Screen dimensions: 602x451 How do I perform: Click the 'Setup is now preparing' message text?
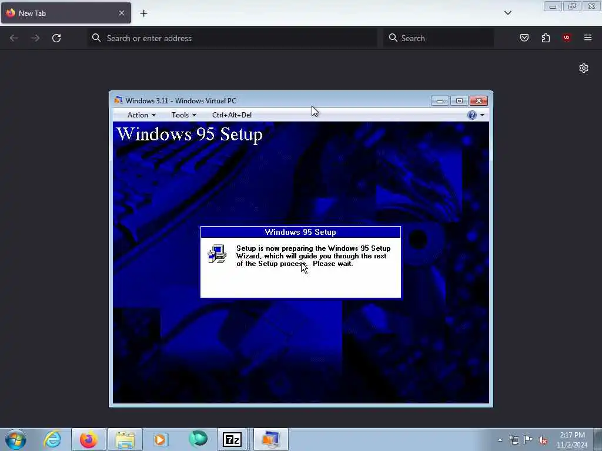[x=313, y=256]
